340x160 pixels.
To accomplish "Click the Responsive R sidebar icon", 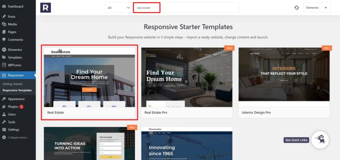I will pyautogui.click(x=4, y=75).
